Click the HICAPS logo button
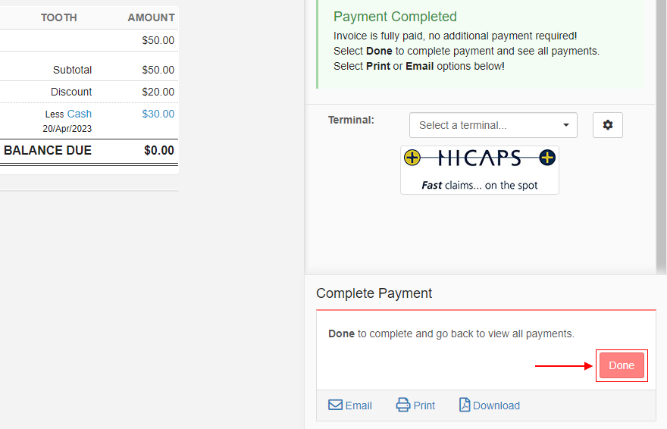 tap(479, 170)
